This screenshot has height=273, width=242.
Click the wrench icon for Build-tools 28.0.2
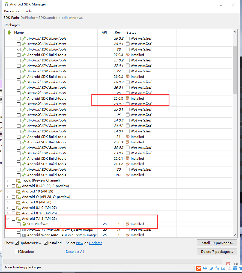point(24,38)
